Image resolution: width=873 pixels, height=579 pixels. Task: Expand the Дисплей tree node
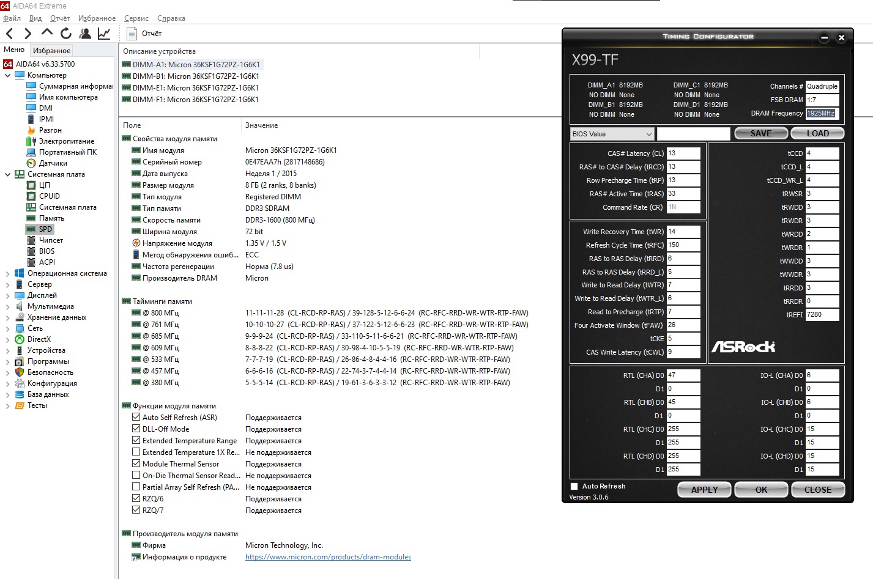tap(7, 295)
